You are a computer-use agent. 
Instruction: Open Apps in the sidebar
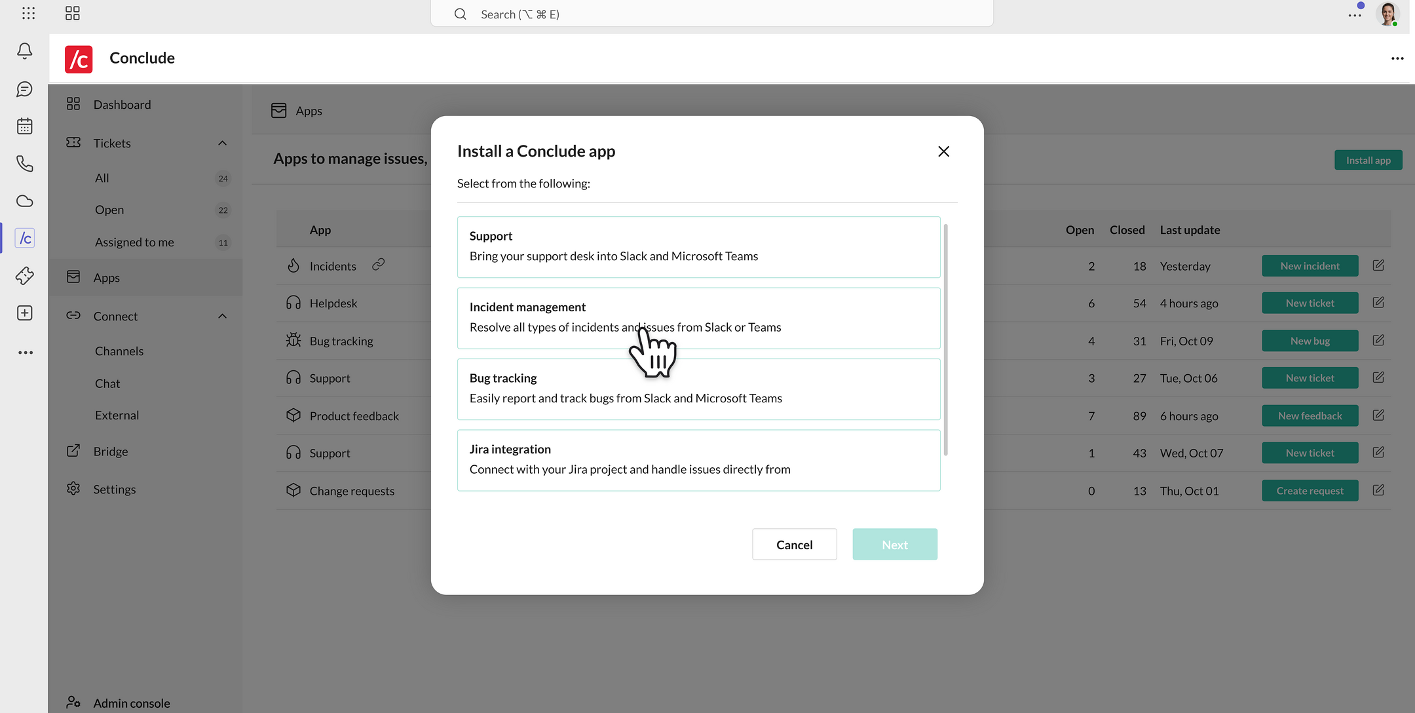point(145,277)
